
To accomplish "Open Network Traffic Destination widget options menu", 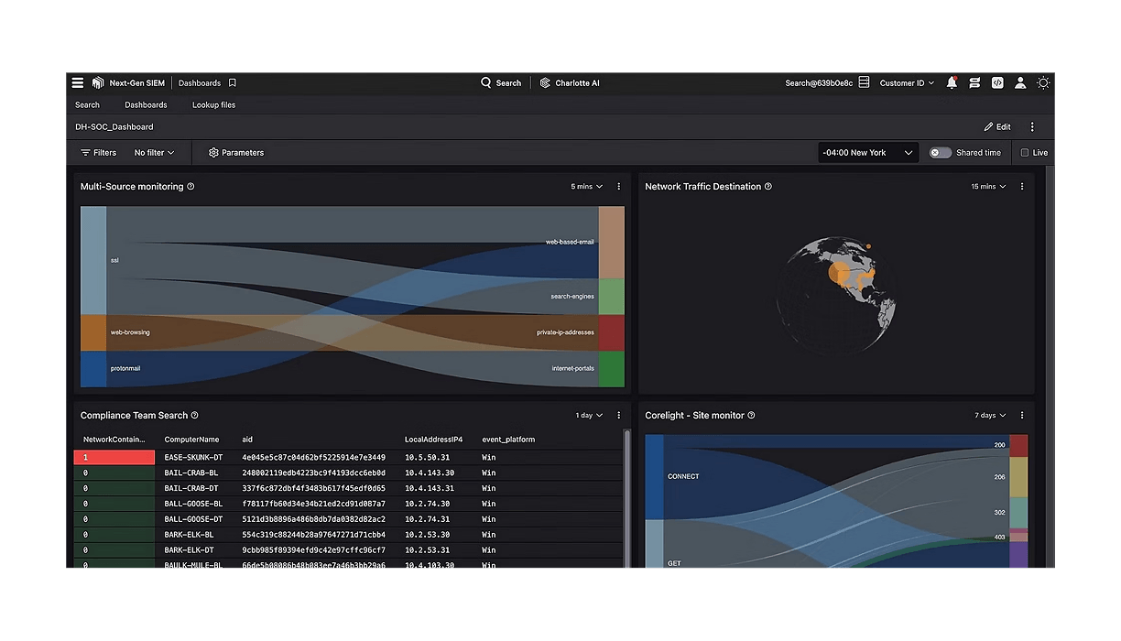I will (x=1022, y=187).
